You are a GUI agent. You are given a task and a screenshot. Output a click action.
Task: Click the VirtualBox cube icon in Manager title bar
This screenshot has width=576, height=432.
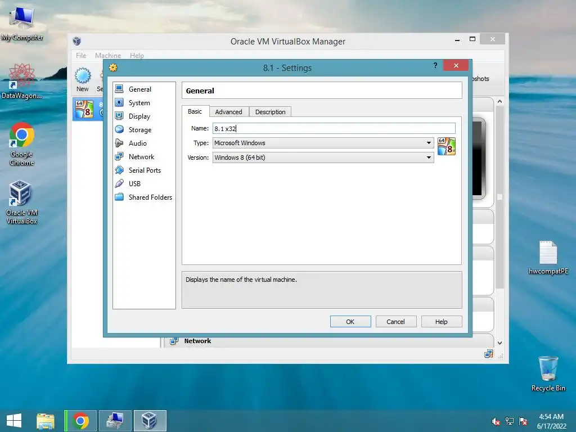pos(76,40)
